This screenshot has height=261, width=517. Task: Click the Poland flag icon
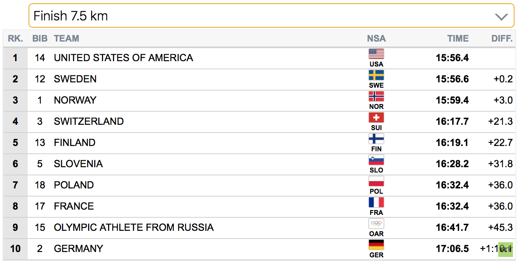click(x=376, y=181)
